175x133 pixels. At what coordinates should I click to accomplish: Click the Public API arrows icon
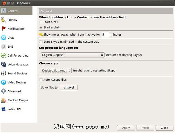(4, 109)
